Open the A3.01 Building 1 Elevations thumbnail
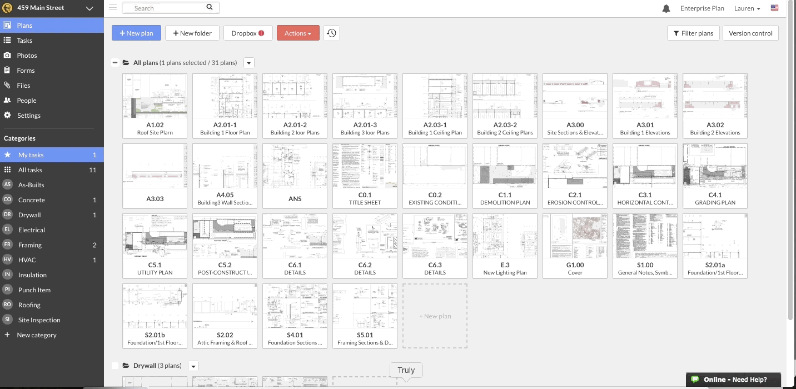 tap(645, 106)
